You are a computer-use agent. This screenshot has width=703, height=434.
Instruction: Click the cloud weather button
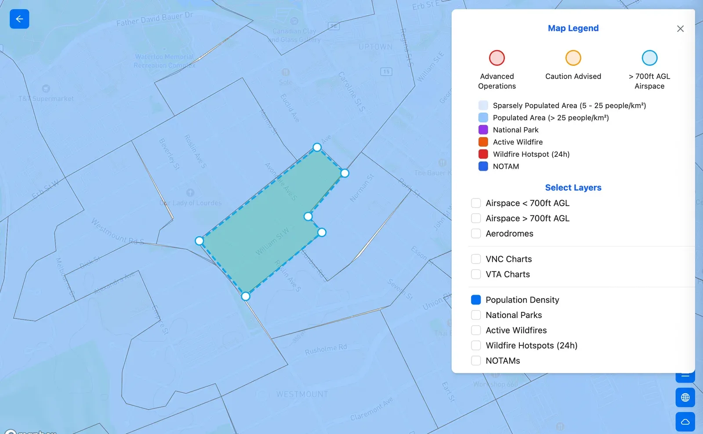pyautogui.click(x=685, y=422)
